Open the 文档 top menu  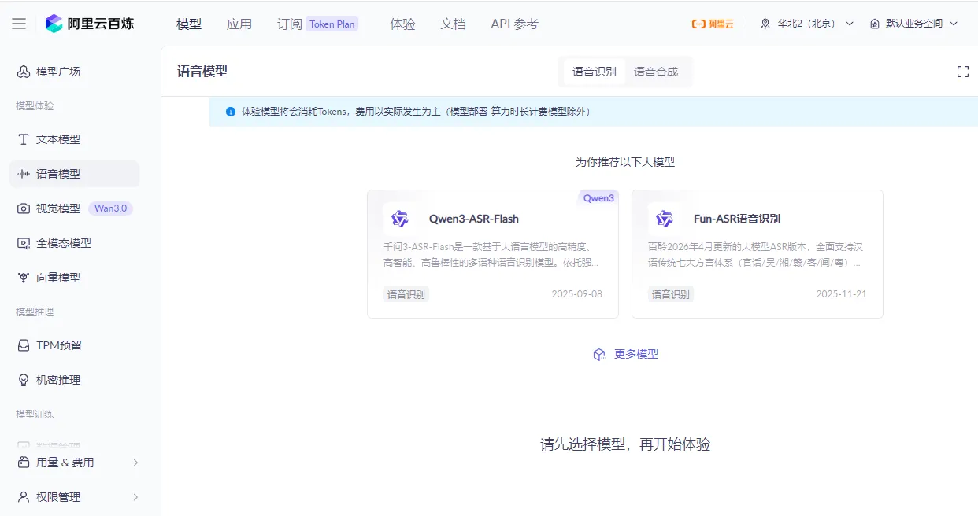453,24
